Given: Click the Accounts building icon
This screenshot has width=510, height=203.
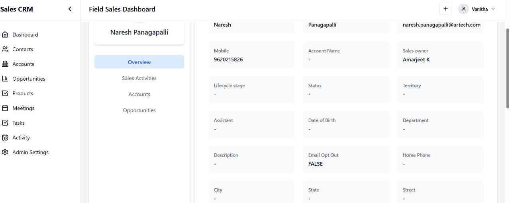Looking at the screenshot, I should [5, 64].
